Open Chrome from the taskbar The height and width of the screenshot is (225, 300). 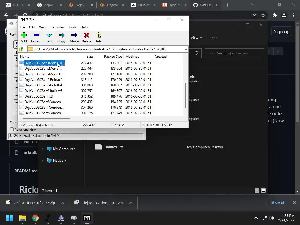tap(35, 218)
